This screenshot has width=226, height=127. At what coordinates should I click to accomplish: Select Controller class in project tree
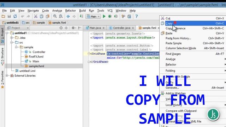(35, 52)
